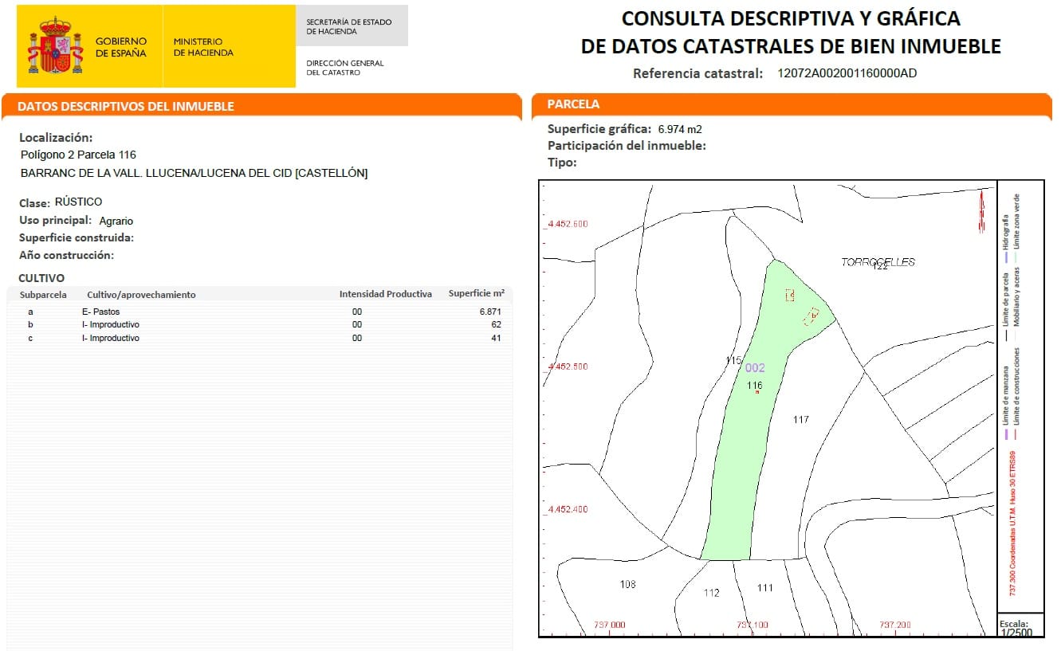The width and height of the screenshot is (1061, 651).
Task: Click DE DATOS CATASTRALES DE BIEN INMUEBLE line
Action: (791, 46)
